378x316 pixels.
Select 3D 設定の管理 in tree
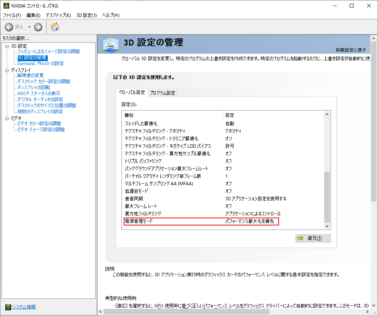(x=32, y=57)
